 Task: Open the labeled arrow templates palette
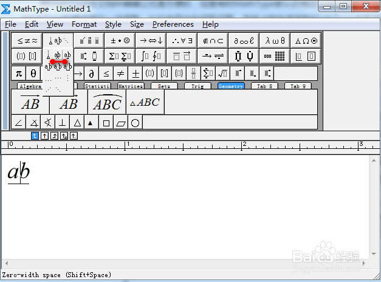(213, 56)
